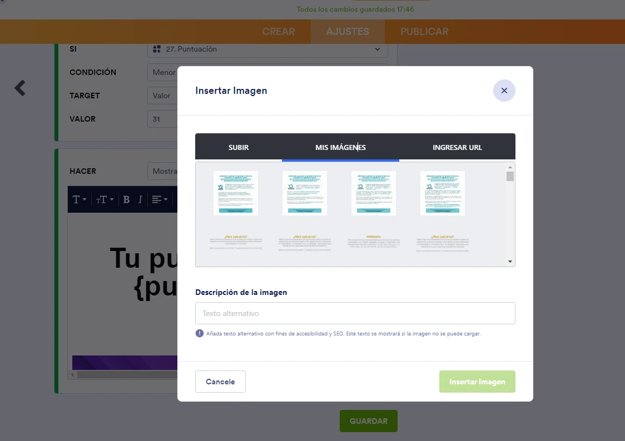Viewport: 625px width, 441px height.
Task: Open the TARGET Valor dropdown
Action: click(163, 96)
